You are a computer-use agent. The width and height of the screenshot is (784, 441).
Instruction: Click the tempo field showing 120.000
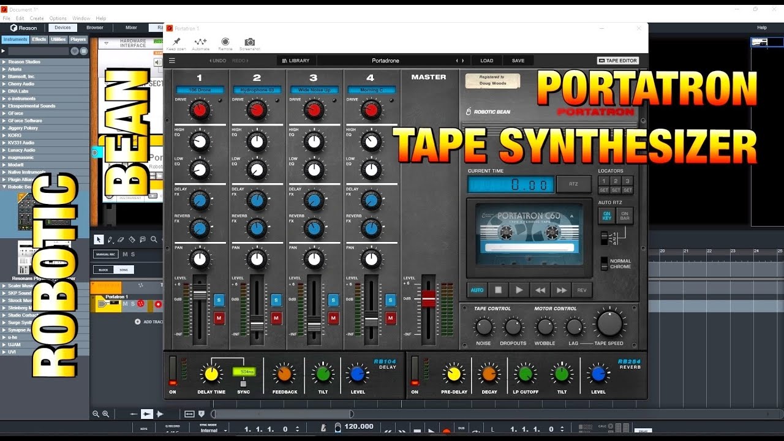point(359,426)
